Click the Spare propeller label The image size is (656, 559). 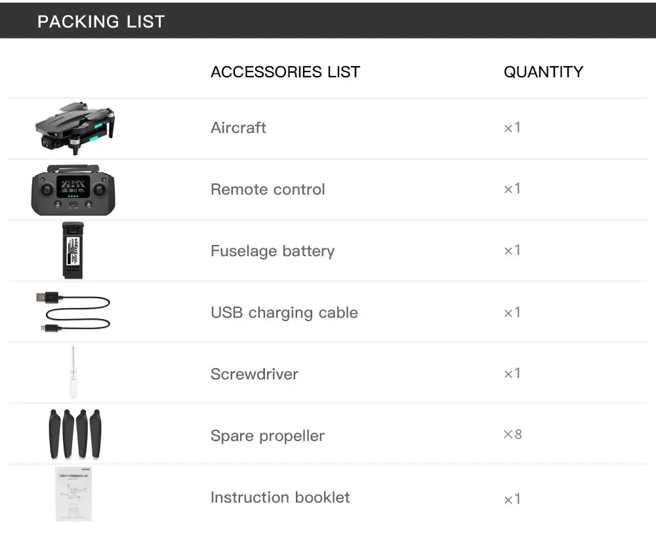[267, 436]
